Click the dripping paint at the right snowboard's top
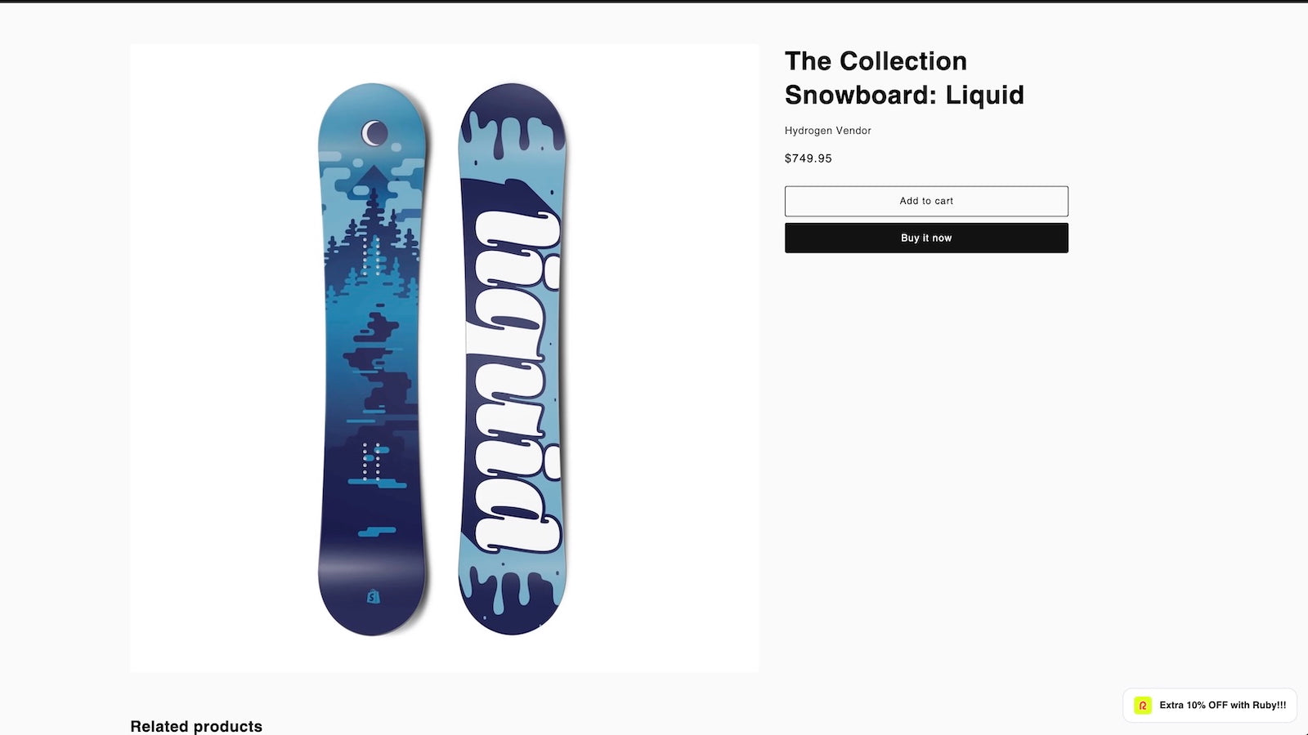 point(513,122)
